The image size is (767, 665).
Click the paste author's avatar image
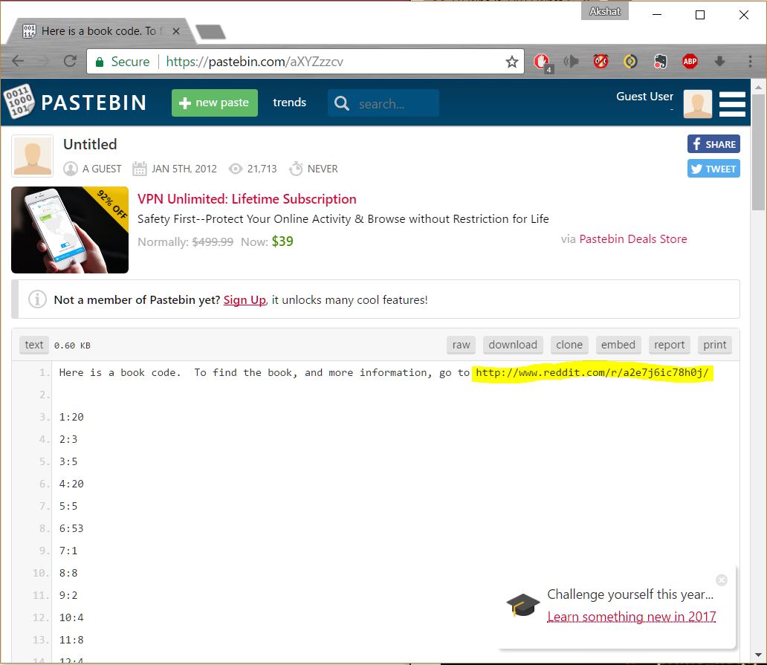click(32, 156)
